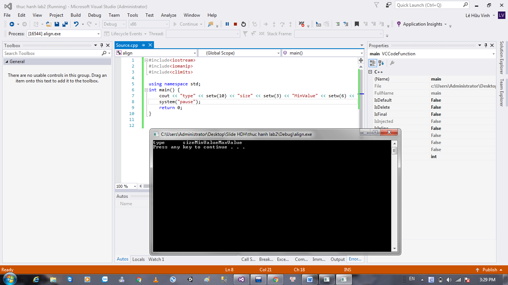Click the Step Into debug icon

coord(274,24)
